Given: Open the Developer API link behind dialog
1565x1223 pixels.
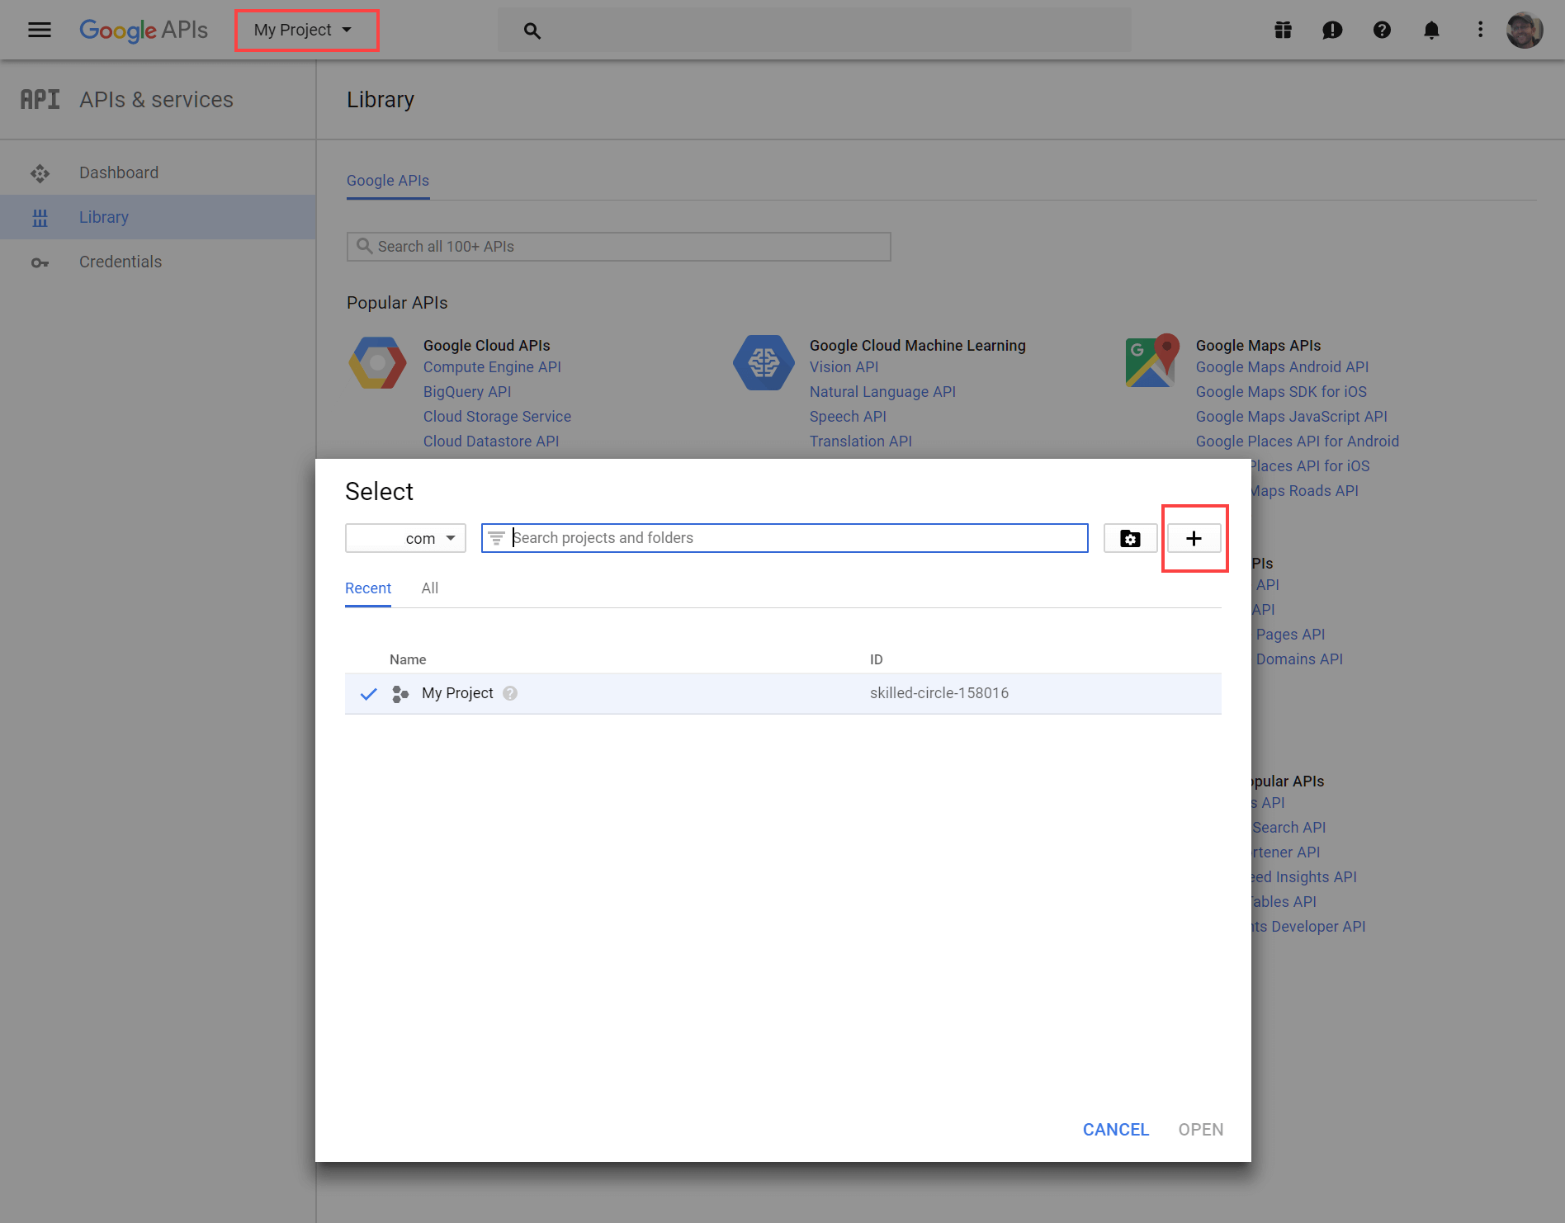Looking at the screenshot, I should 1308,927.
